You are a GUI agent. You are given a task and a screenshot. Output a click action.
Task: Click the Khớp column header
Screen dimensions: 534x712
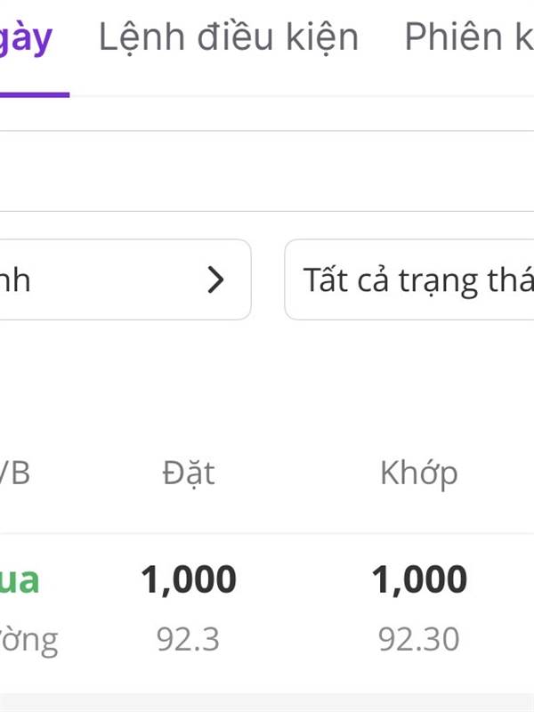click(x=418, y=473)
